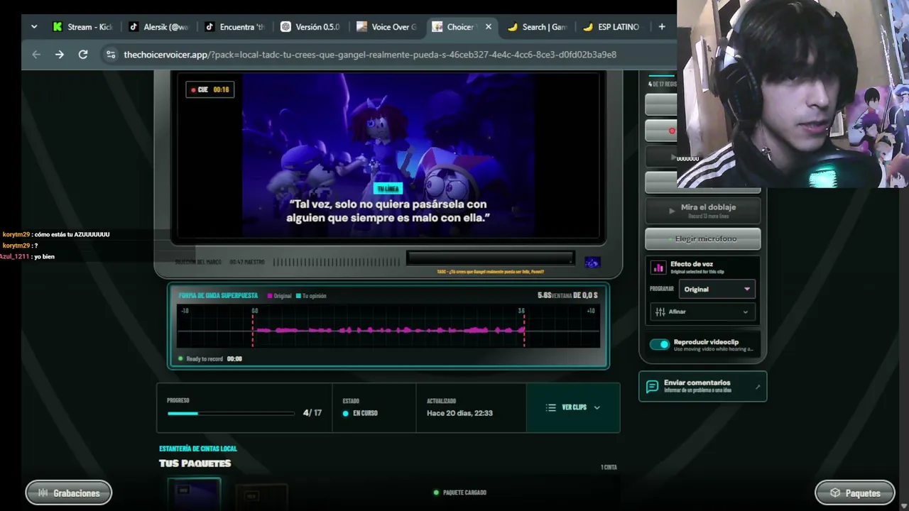
Task: Switch to the ESP LATINO tab
Action: (x=612, y=27)
